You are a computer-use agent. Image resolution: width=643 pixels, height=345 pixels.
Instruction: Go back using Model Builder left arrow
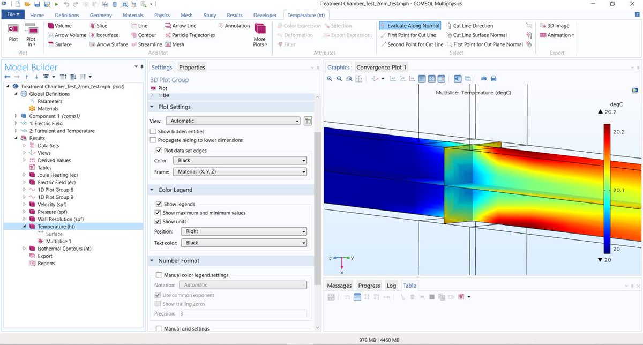(8, 77)
